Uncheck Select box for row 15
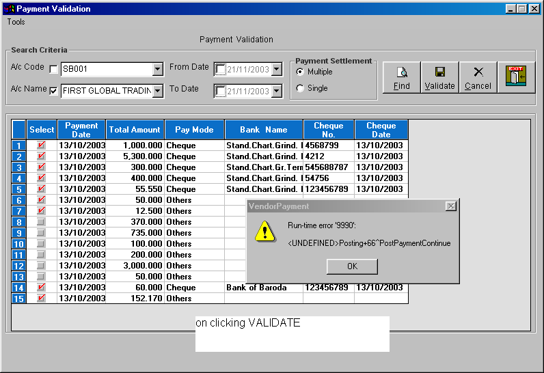Image resolution: width=544 pixels, height=373 pixels. [x=41, y=298]
